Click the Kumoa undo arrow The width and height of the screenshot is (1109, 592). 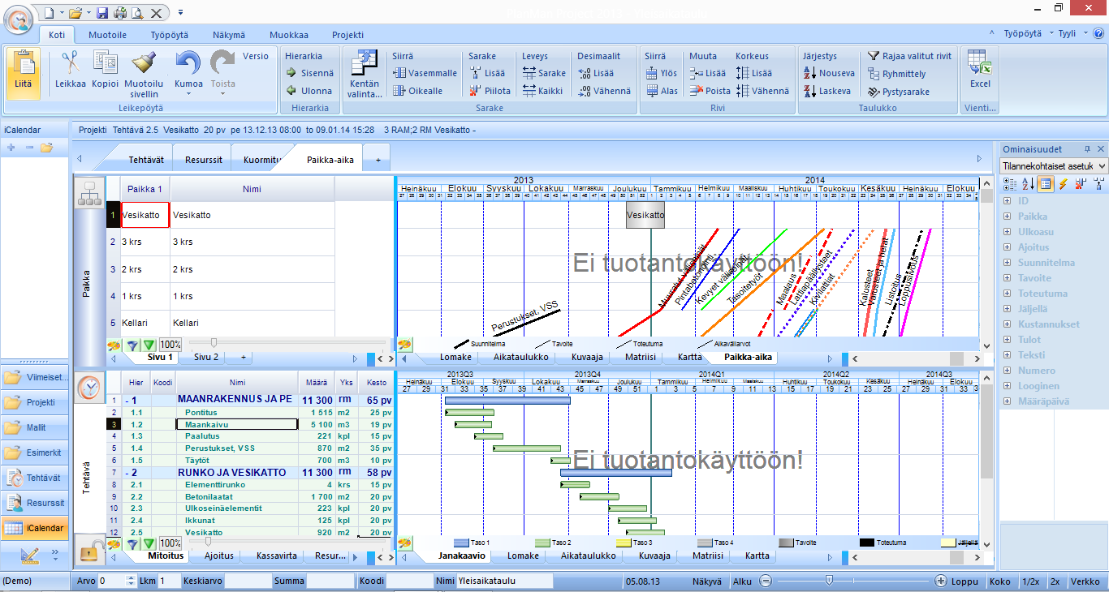[188, 63]
